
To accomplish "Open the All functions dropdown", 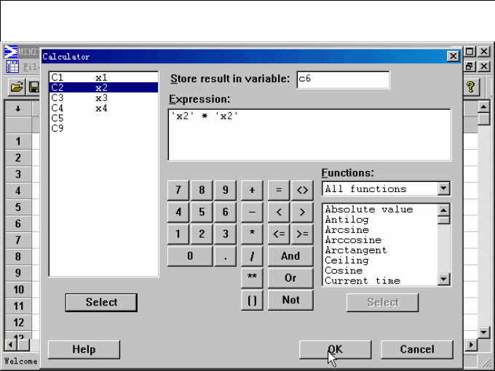I will [443, 189].
